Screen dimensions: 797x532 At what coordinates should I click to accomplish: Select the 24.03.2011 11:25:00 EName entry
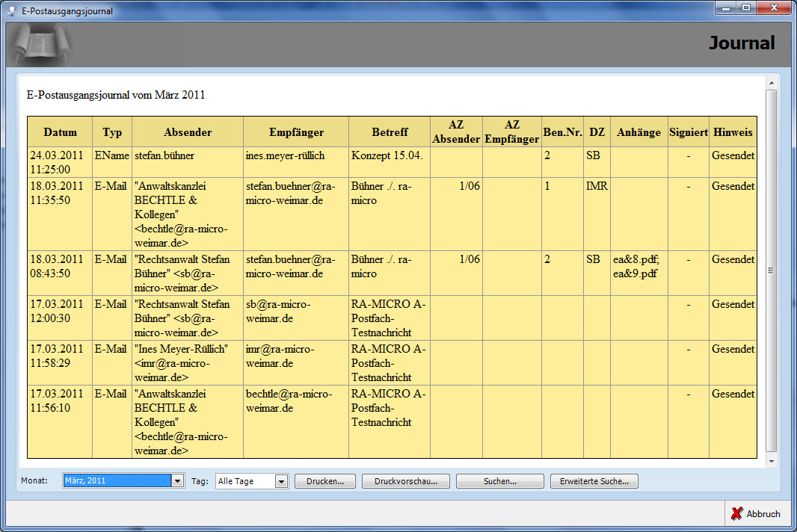point(60,162)
